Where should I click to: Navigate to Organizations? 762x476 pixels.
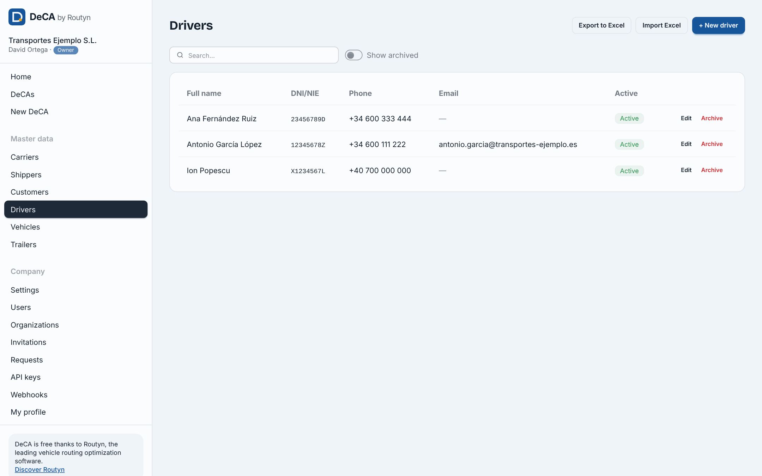pos(76,325)
